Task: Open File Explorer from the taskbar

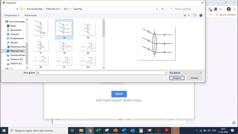Action: click(x=81, y=131)
